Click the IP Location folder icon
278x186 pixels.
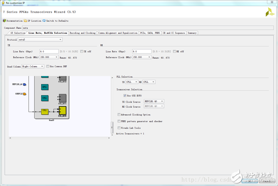point(26,21)
